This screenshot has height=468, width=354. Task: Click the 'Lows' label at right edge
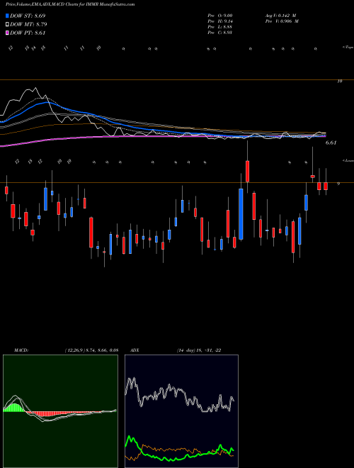[x=348, y=160]
